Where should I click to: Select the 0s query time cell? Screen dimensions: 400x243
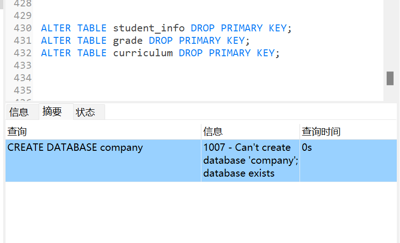[307, 148]
